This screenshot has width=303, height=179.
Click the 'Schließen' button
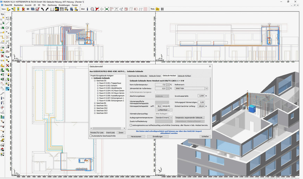coord(205,137)
